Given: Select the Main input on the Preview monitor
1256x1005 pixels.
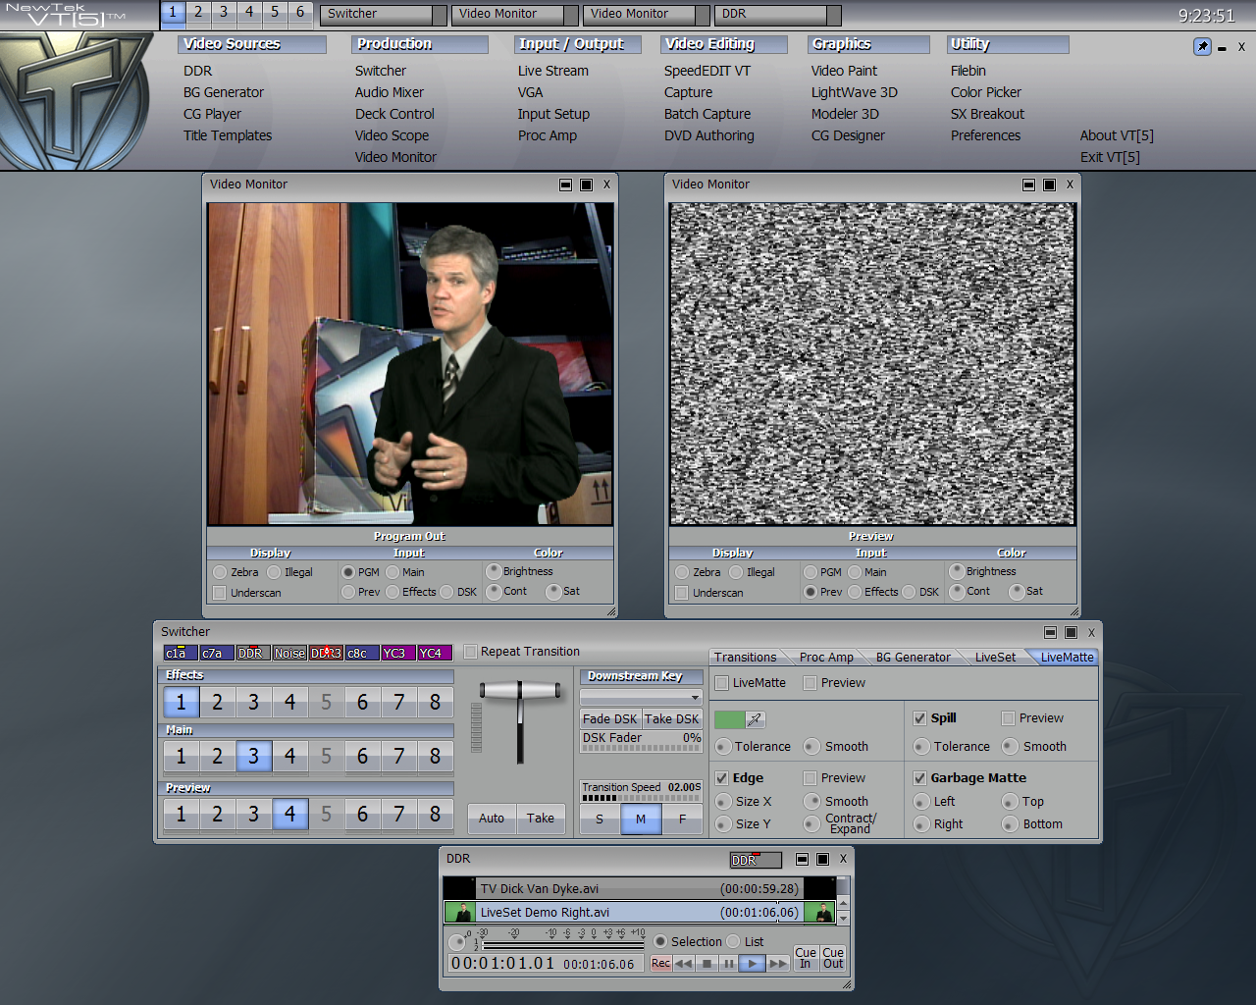Looking at the screenshot, I should [x=855, y=572].
